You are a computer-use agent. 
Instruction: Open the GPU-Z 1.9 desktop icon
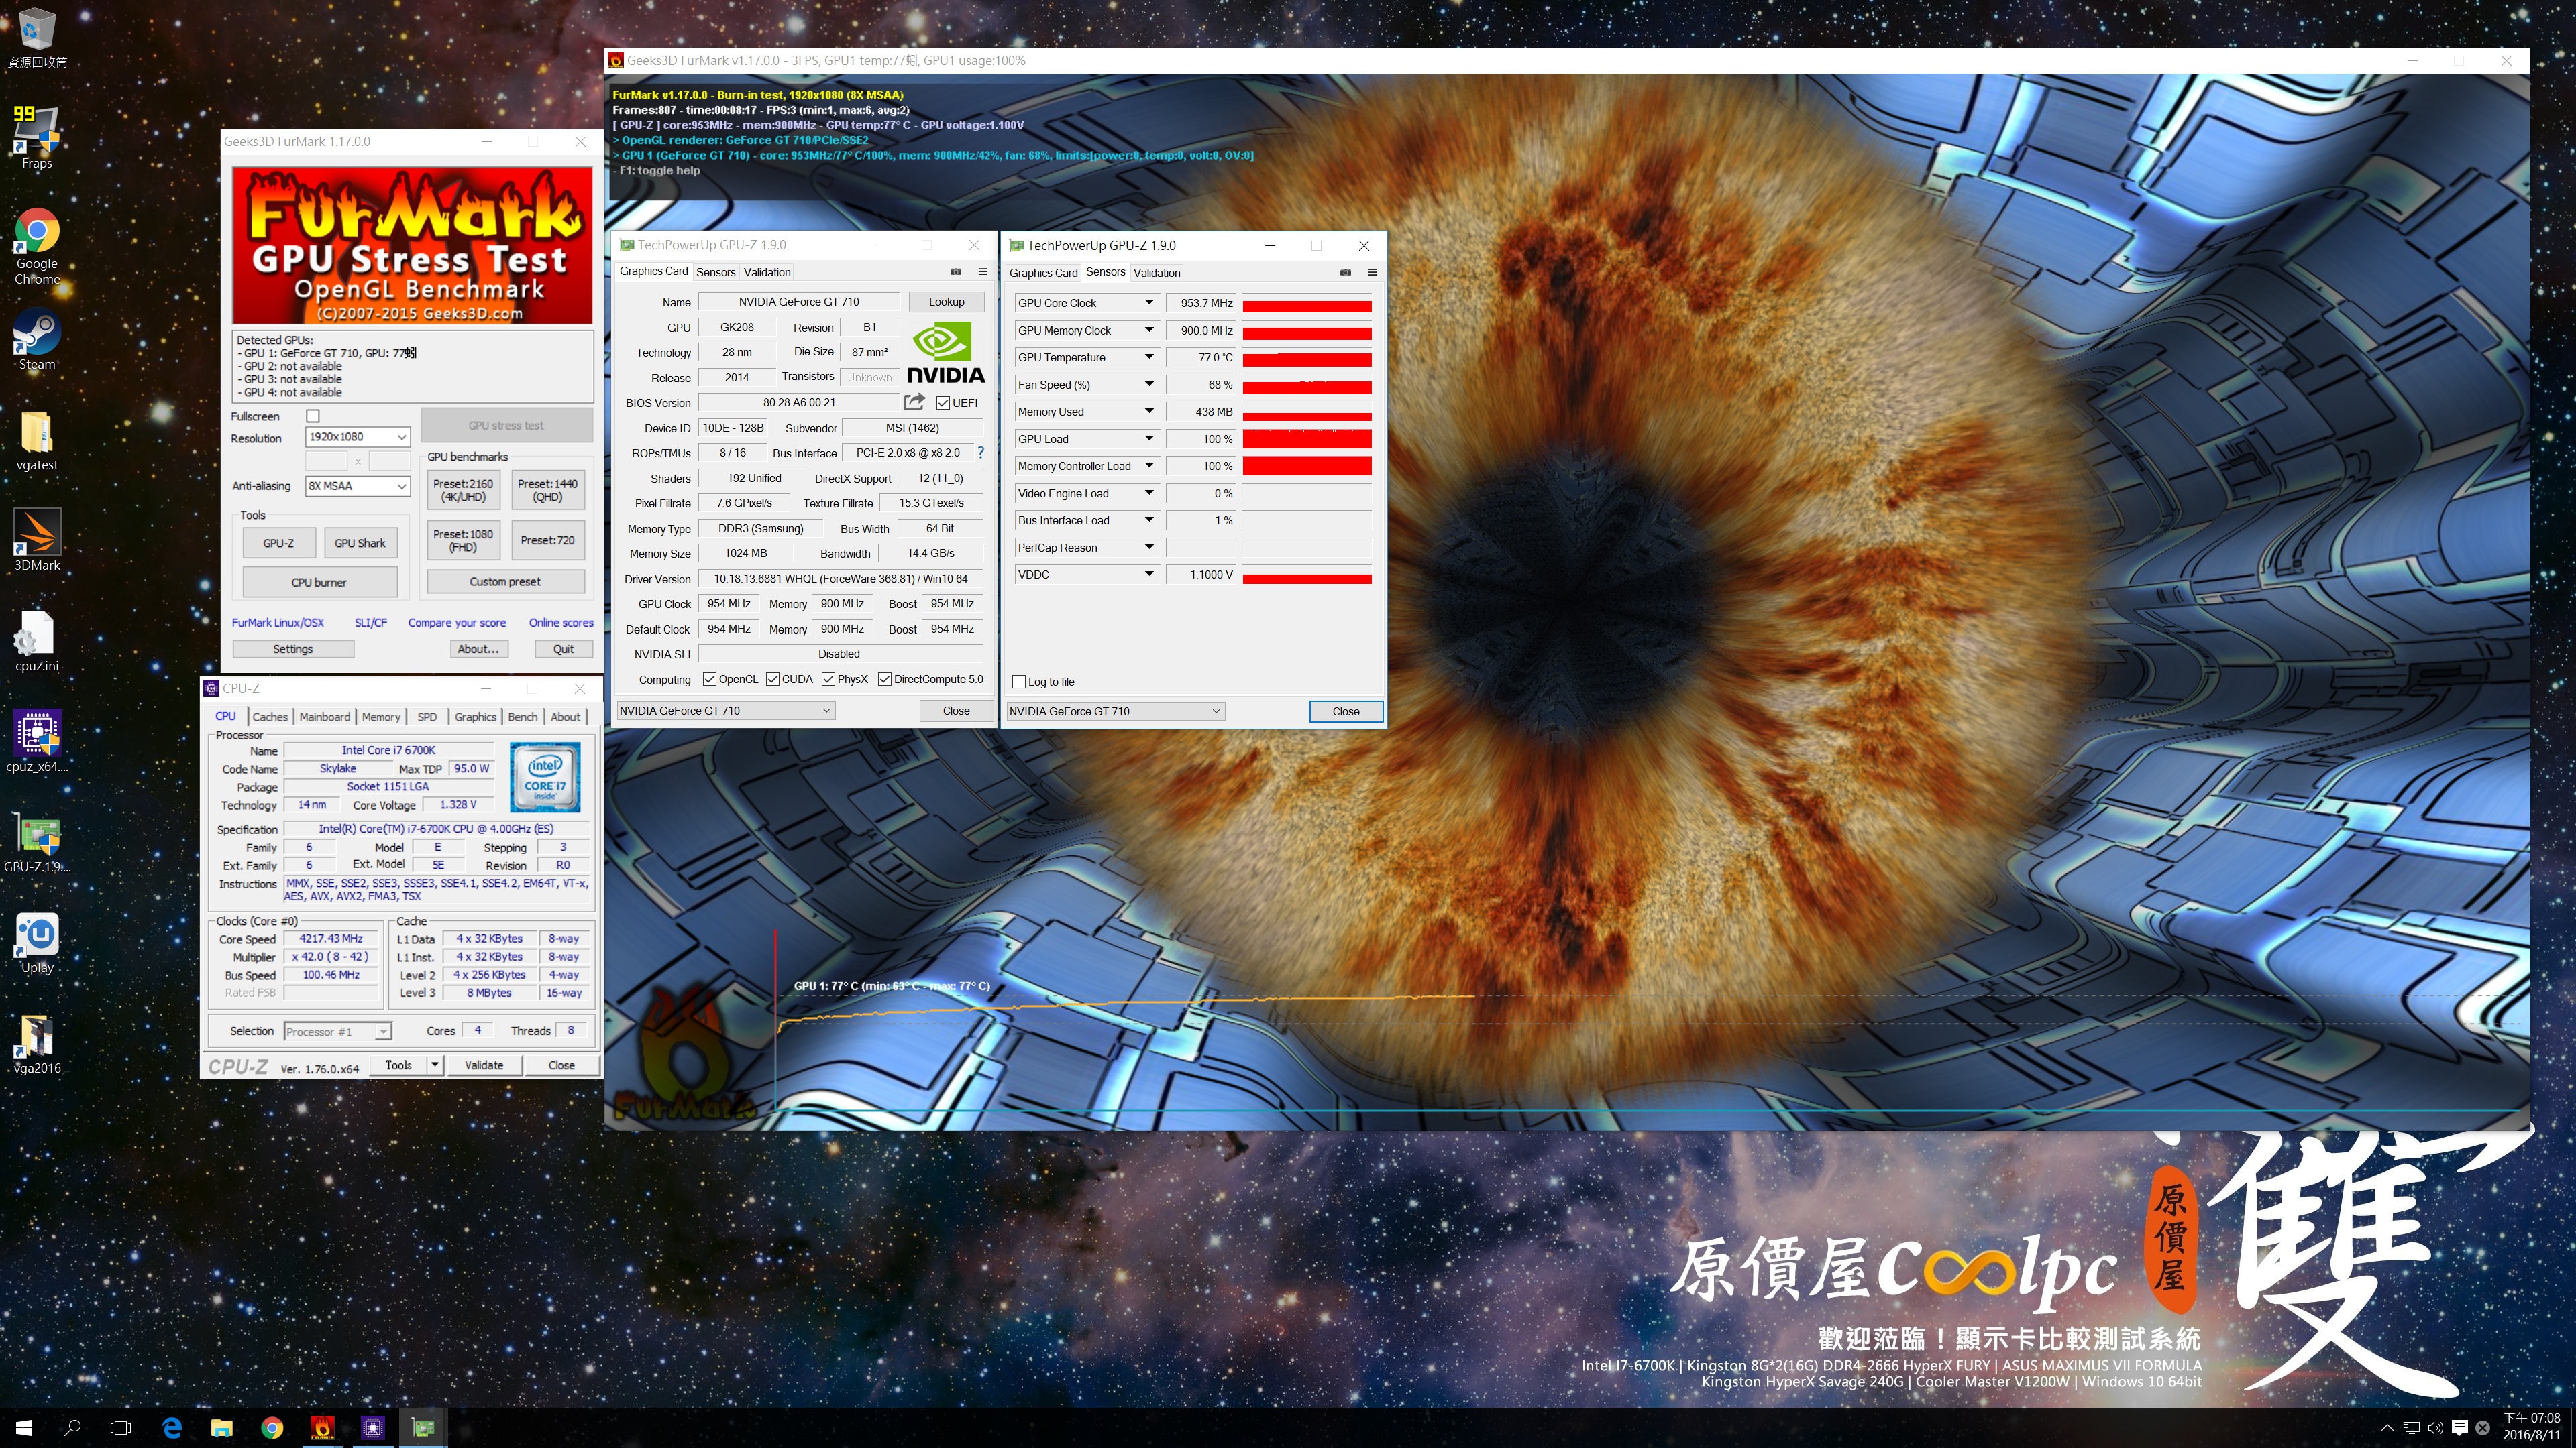tap(37, 843)
